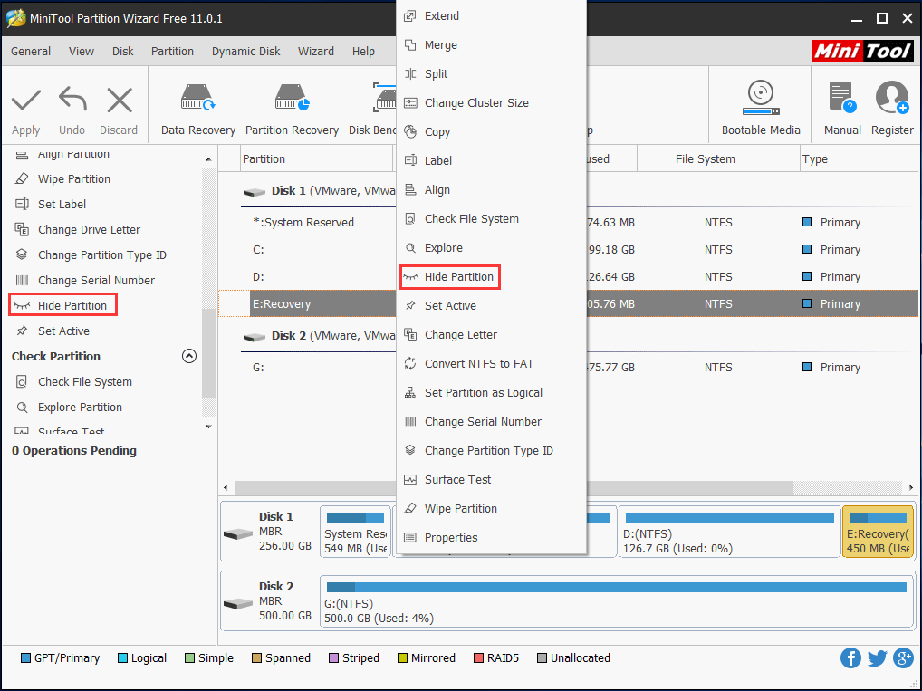Choose Change Serial Number in sidebar
The width and height of the screenshot is (922, 691).
click(84, 280)
